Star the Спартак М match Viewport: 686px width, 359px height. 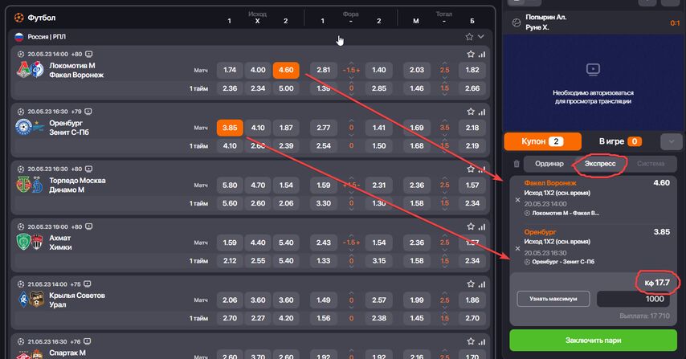470,341
